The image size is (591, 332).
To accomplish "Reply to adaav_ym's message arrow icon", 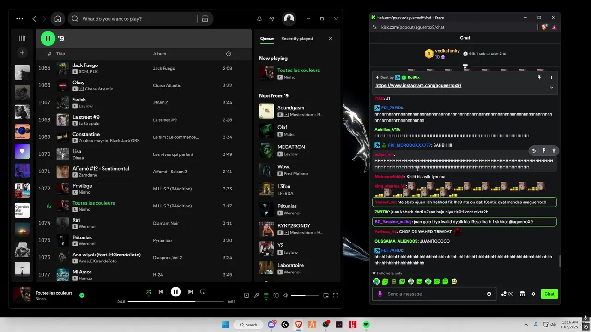I will (534, 151).
